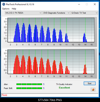
Task: Click the Ready status bar text
Action: pyautogui.click(x=5, y=95)
